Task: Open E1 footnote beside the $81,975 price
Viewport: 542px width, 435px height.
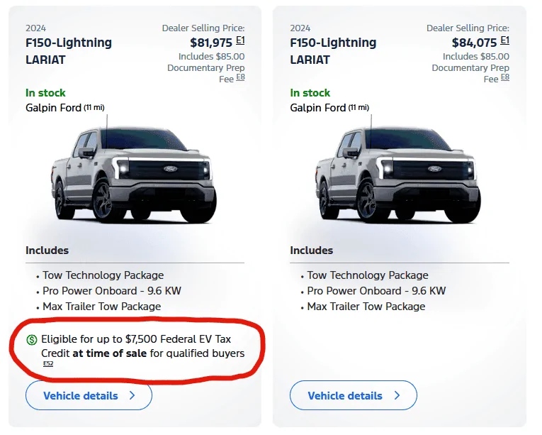Action: point(240,41)
